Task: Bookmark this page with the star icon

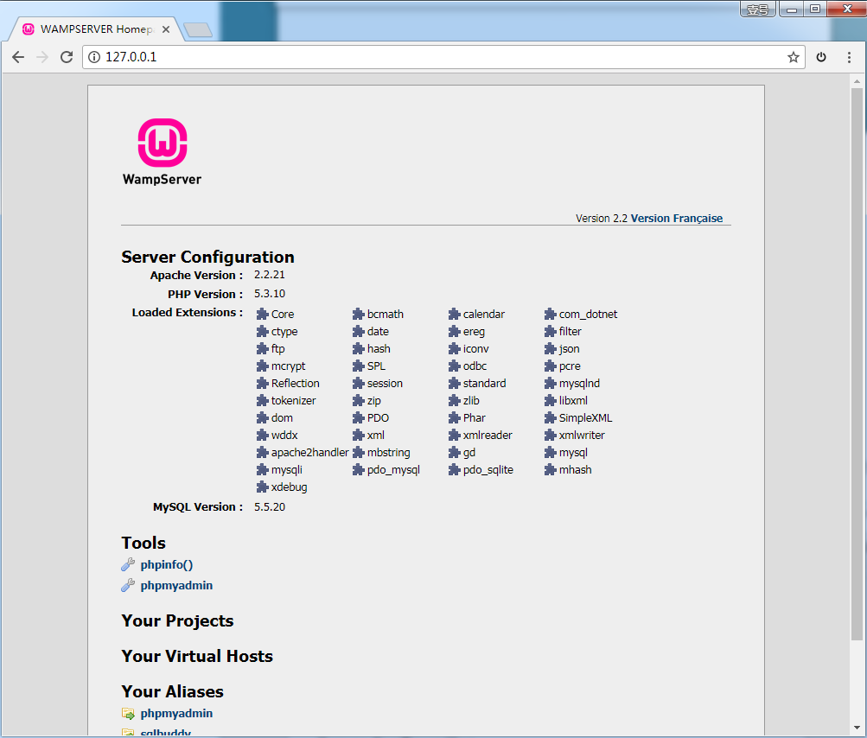Action: [793, 57]
